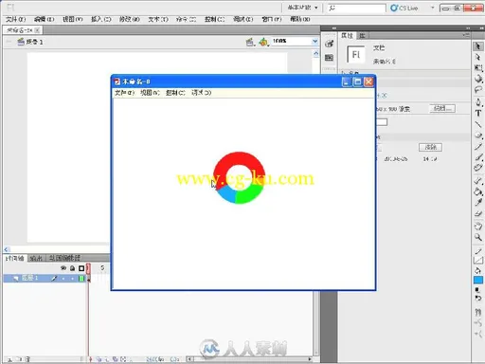Toggle green outline square of layer 1
485x364 pixels.
click(x=81, y=279)
